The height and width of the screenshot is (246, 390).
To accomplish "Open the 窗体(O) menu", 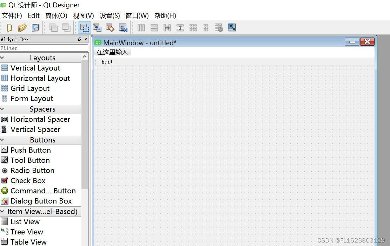I will pos(56,16).
